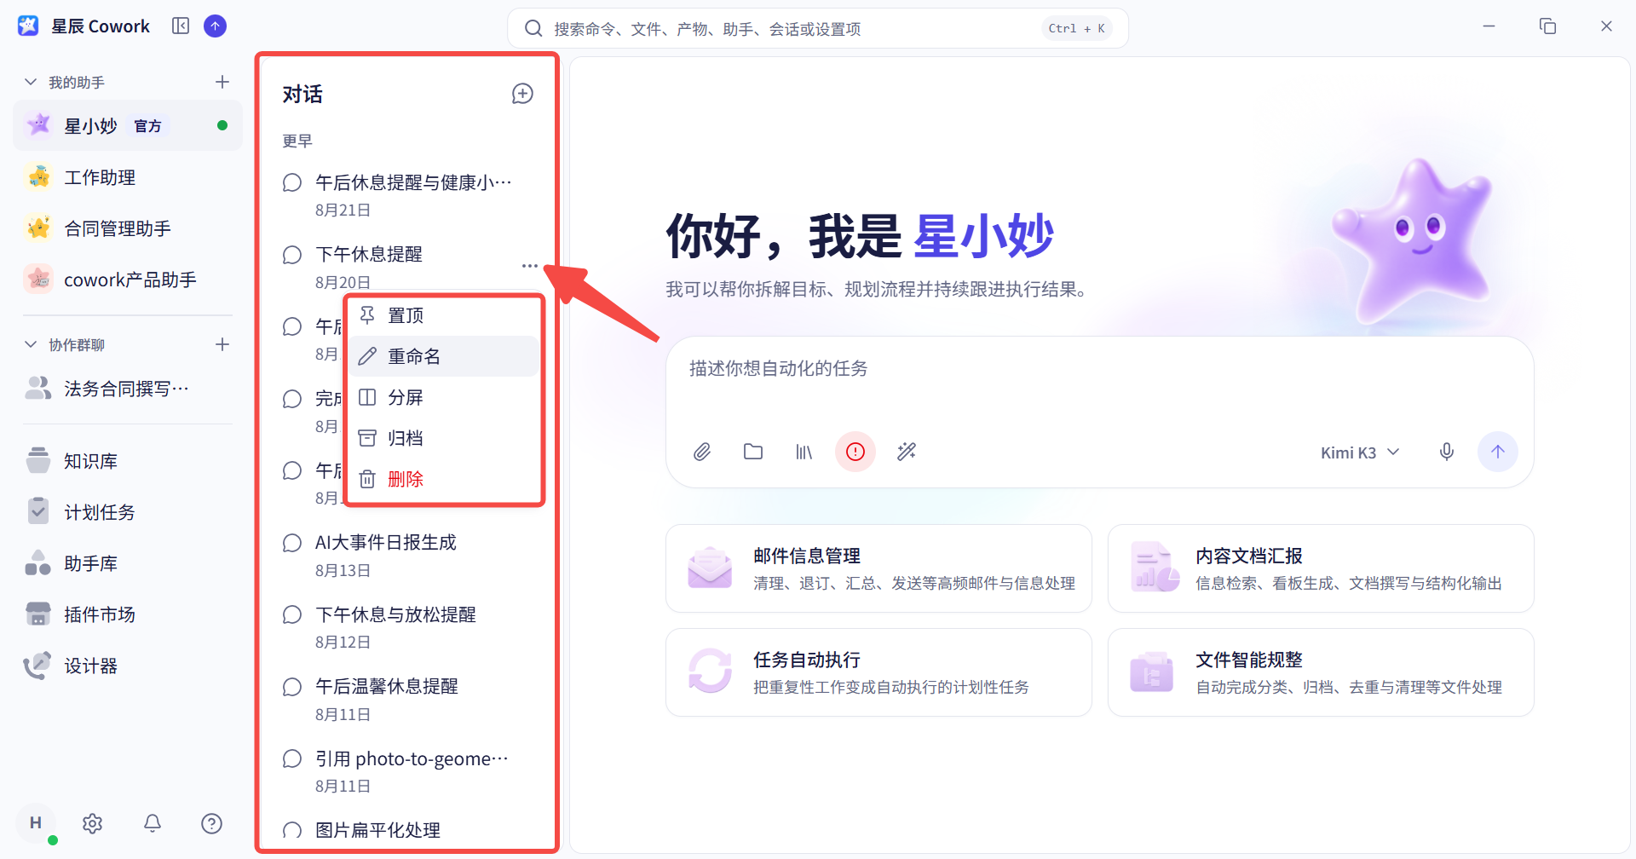Choose 删除 from the context menu
The width and height of the screenshot is (1636, 859).
click(x=443, y=479)
